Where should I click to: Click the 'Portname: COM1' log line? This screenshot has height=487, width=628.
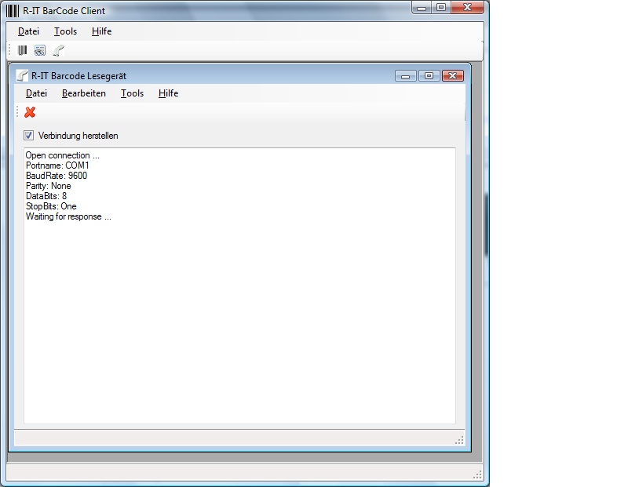click(x=57, y=165)
